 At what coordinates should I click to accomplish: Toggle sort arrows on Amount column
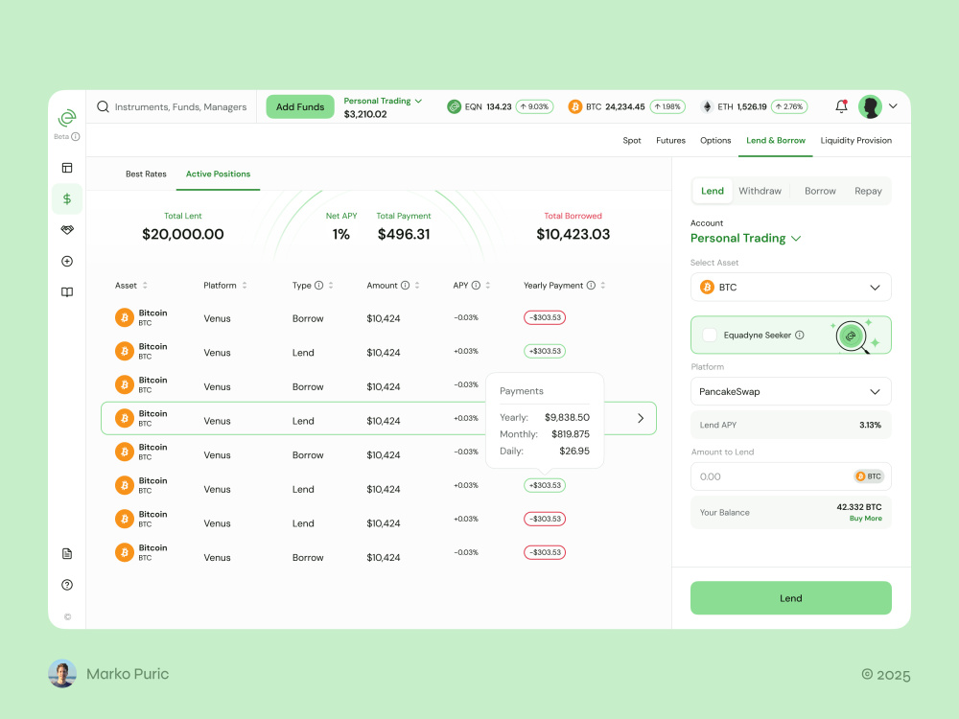(x=417, y=286)
